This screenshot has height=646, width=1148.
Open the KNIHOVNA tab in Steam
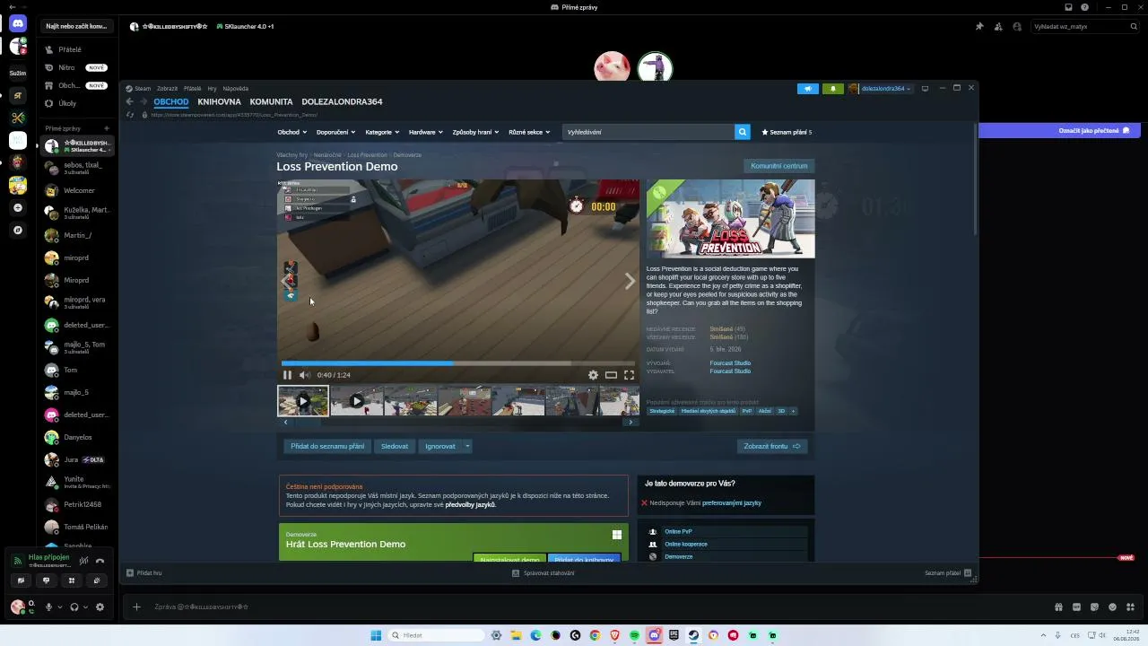point(219,102)
